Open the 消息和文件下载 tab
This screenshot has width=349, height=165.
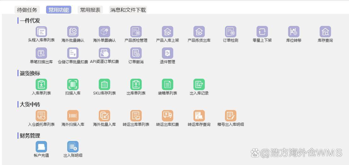[x=128, y=10]
